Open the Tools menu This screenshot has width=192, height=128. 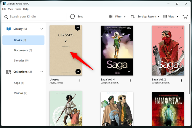18,9
